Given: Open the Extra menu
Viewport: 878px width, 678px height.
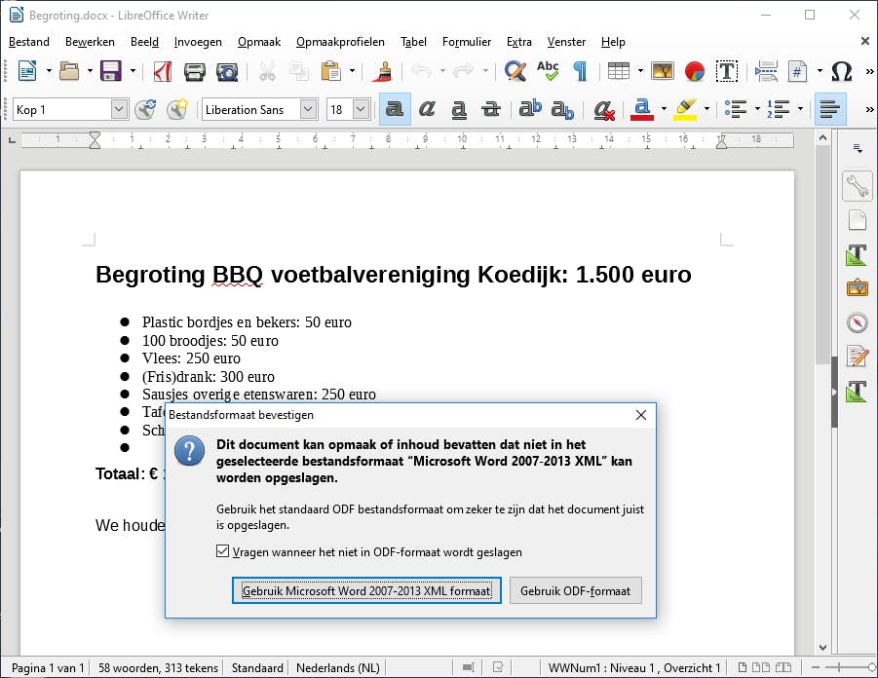Looking at the screenshot, I should pyautogui.click(x=519, y=42).
